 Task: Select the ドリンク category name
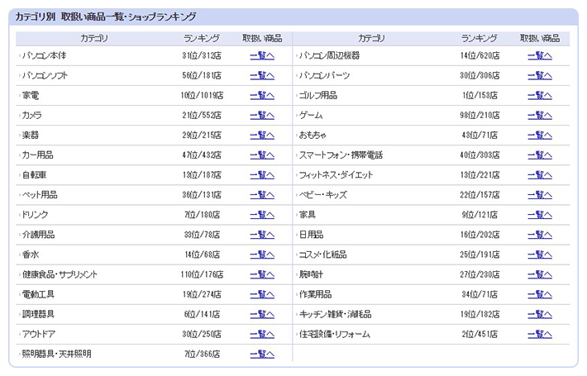click(x=36, y=215)
